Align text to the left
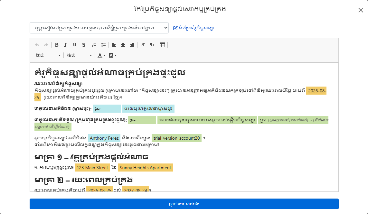 [114, 45]
